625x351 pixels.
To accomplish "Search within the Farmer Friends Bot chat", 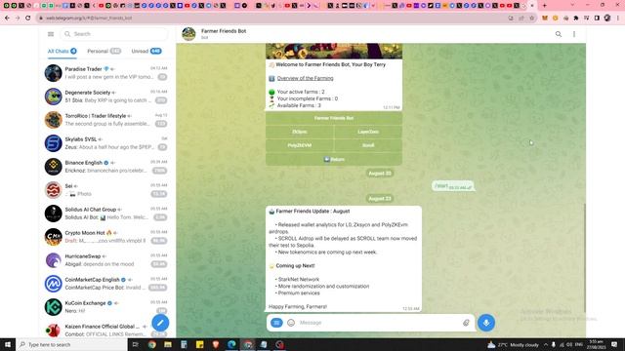I will [559, 34].
